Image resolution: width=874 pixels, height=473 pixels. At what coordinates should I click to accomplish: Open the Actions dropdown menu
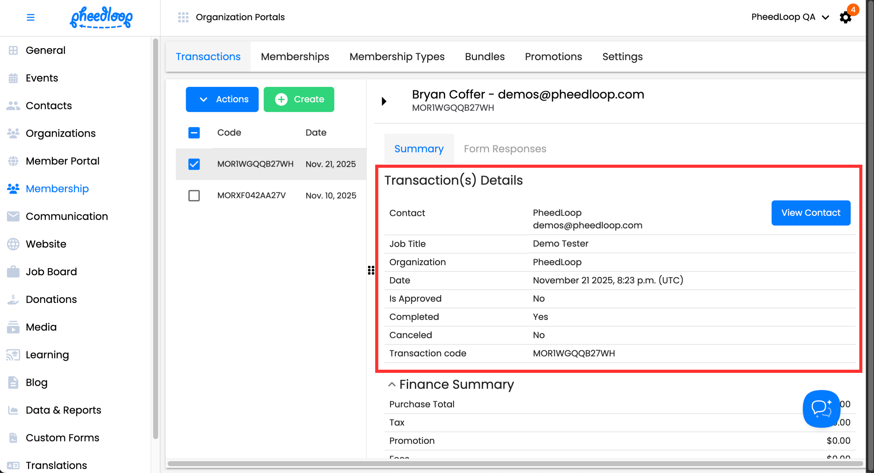coord(222,99)
